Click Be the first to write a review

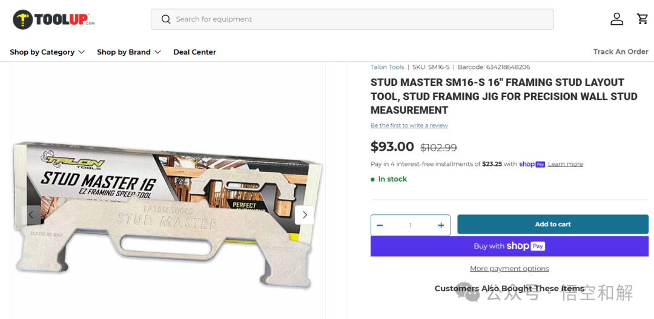pos(409,125)
